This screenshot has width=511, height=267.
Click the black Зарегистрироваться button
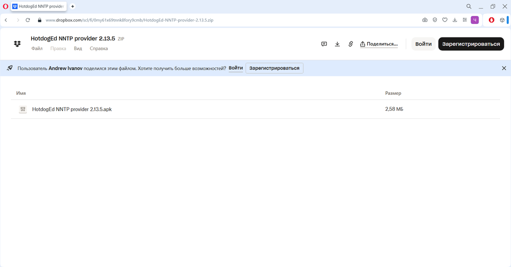tap(471, 44)
